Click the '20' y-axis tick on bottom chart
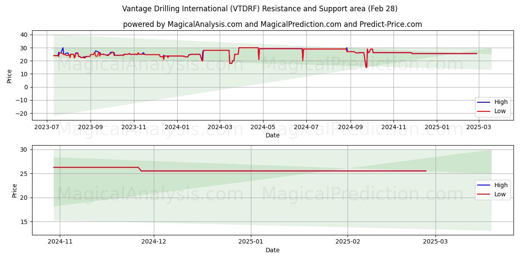 pyautogui.click(x=24, y=198)
